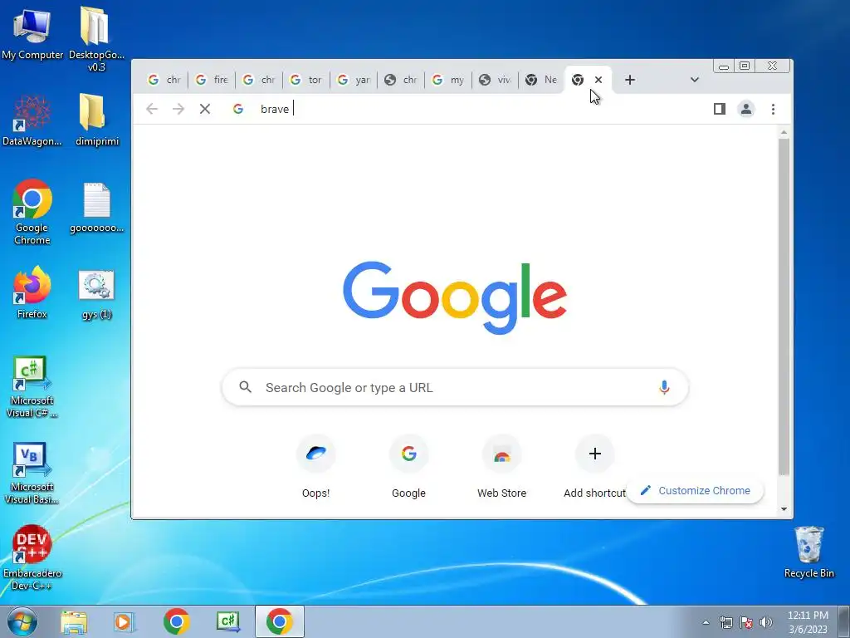850x638 pixels.
Task: Click the Search Google or type a URL box
Action: [456, 387]
